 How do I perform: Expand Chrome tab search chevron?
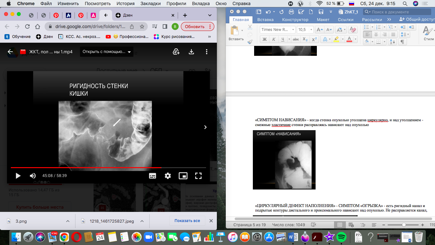click(x=210, y=15)
